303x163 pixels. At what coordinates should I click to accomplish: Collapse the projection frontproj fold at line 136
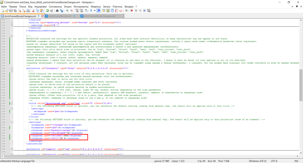pyautogui.click(x=12, y=68)
